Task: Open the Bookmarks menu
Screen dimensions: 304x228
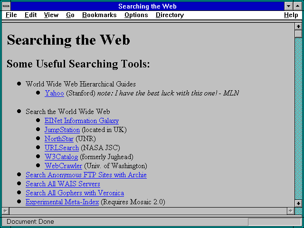Action: point(99,15)
